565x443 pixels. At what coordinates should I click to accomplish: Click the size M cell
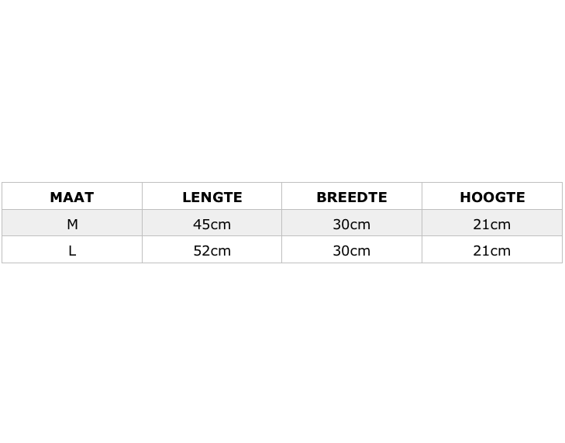click(72, 224)
